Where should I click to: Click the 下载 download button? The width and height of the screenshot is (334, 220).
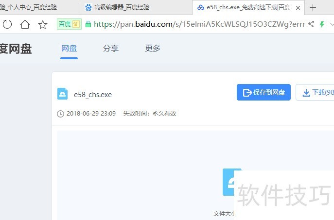pos(315,92)
